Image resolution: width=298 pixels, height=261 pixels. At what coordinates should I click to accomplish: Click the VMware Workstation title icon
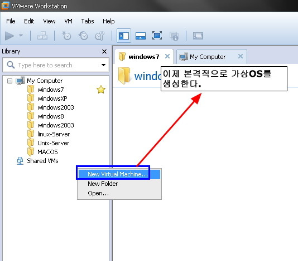point(6,6)
